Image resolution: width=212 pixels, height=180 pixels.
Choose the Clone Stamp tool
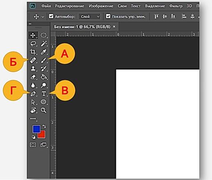coord(33,68)
